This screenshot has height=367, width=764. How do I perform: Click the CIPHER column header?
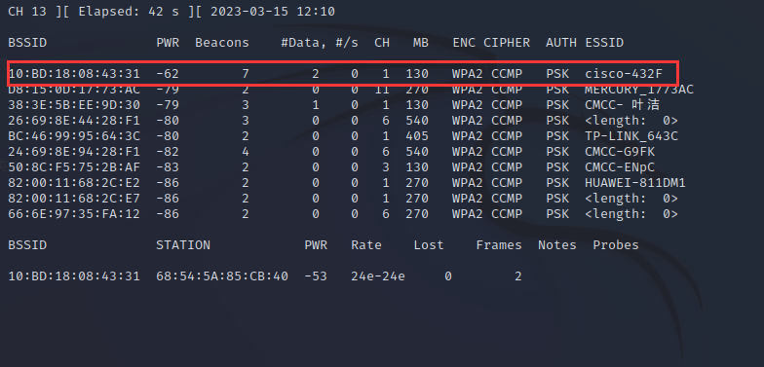pyautogui.click(x=507, y=43)
